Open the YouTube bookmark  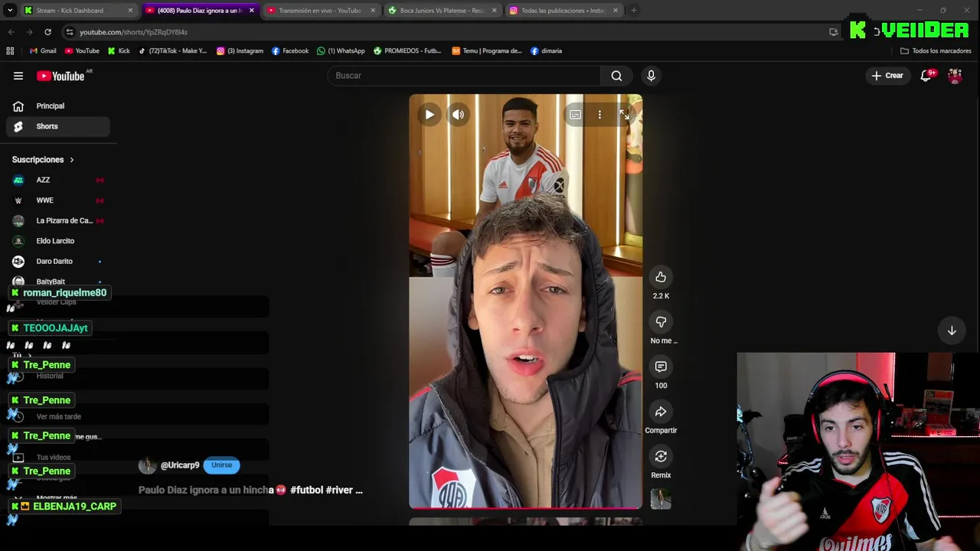[x=82, y=51]
